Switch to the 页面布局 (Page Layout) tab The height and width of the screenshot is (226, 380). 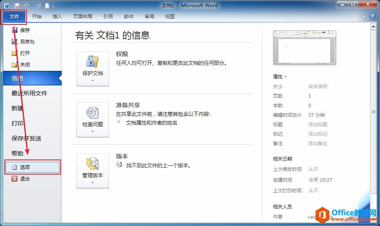(x=82, y=16)
